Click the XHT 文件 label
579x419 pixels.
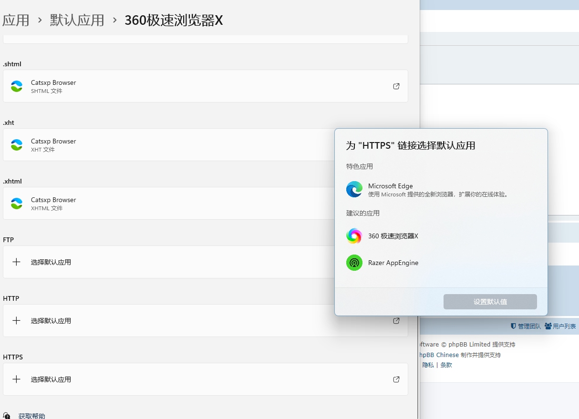pos(43,150)
